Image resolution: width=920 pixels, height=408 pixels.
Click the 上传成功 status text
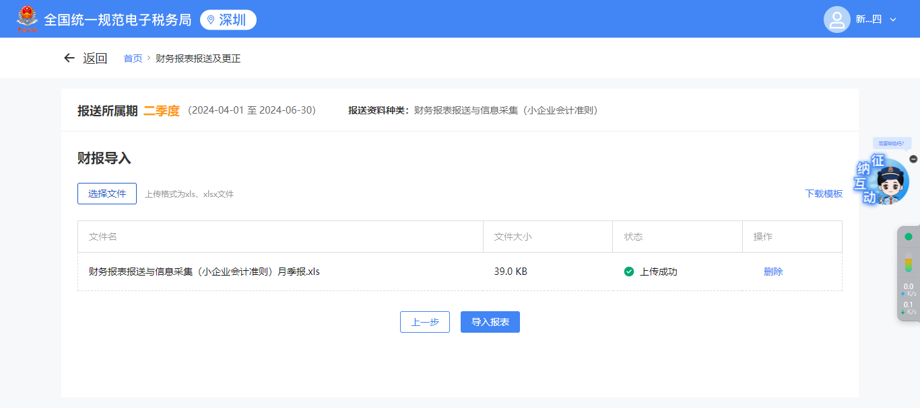(658, 272)
